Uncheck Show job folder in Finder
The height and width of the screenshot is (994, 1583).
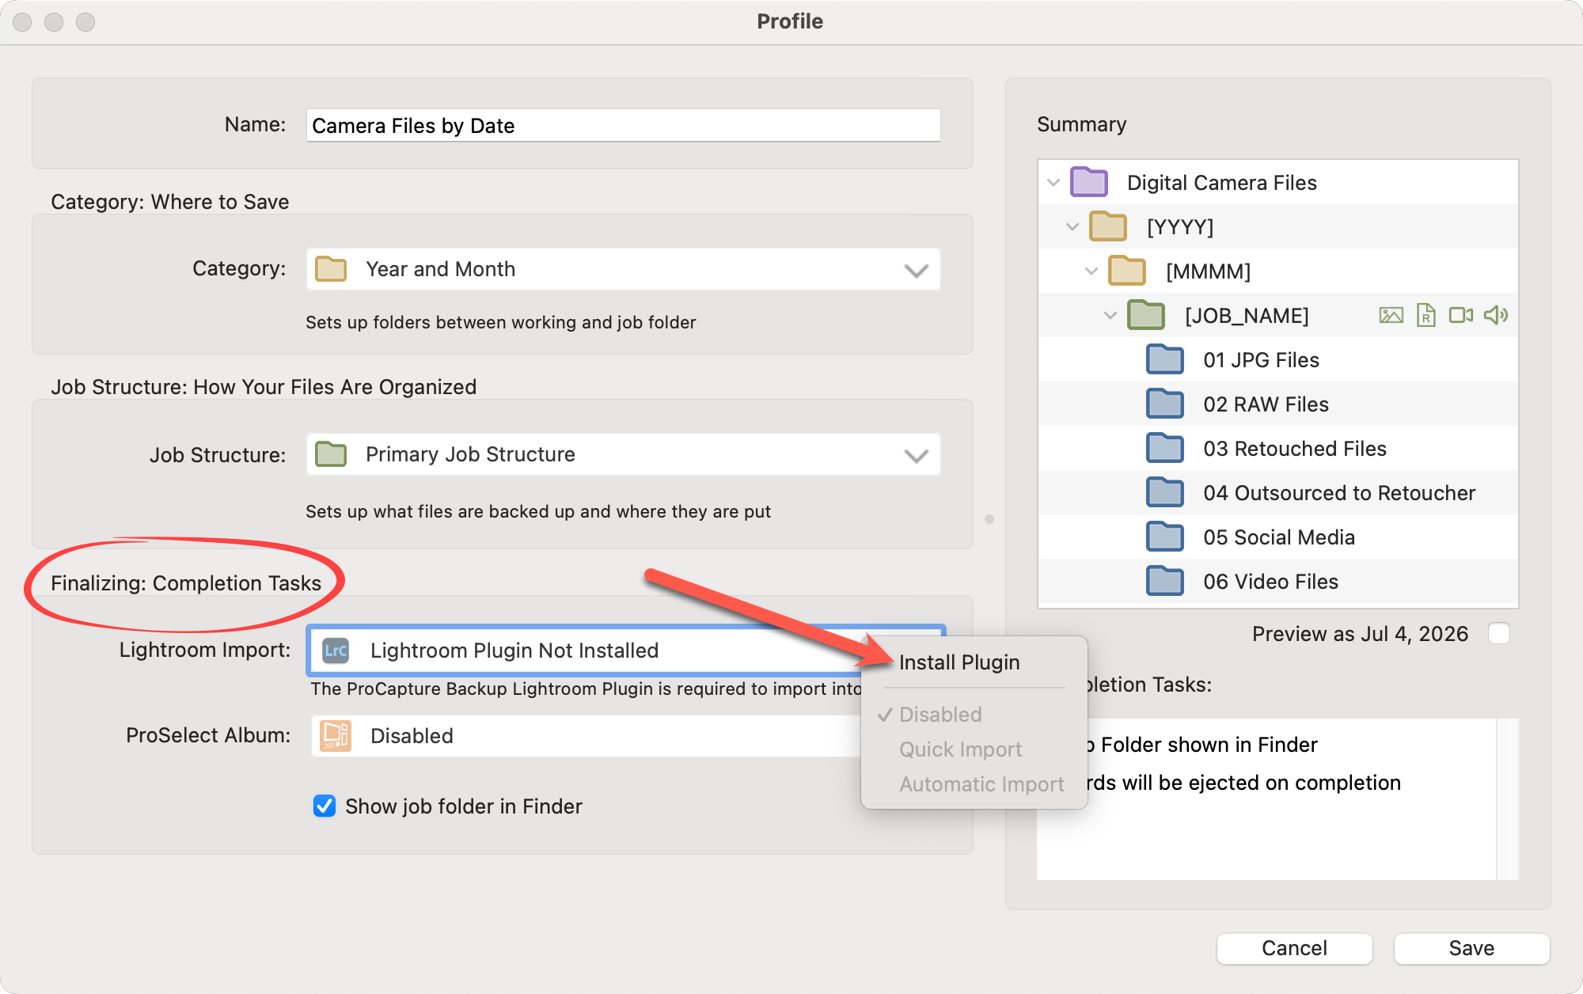pos(325,806)
